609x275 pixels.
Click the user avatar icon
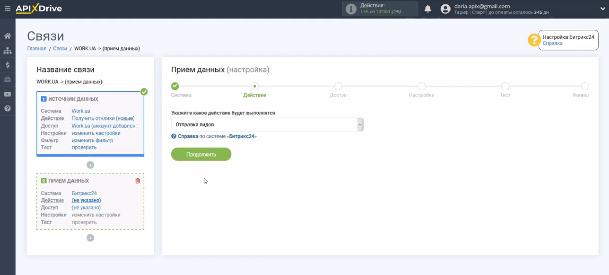pyautogui.click(x=445, y=9)
